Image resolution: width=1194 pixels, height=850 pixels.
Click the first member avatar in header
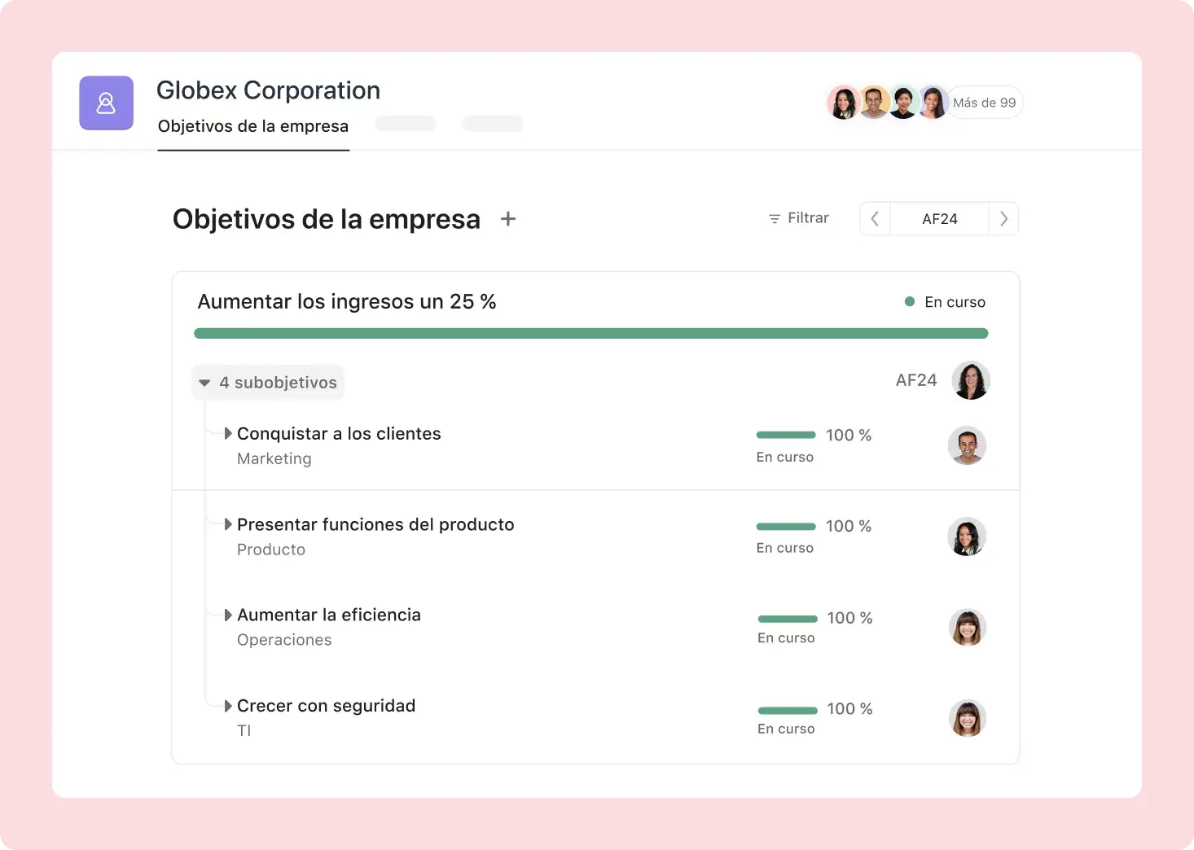pyautogui.click(x=844, y=103)
